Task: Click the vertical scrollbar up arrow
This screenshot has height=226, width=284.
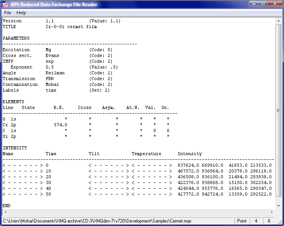Action: [x=278, y=21]
